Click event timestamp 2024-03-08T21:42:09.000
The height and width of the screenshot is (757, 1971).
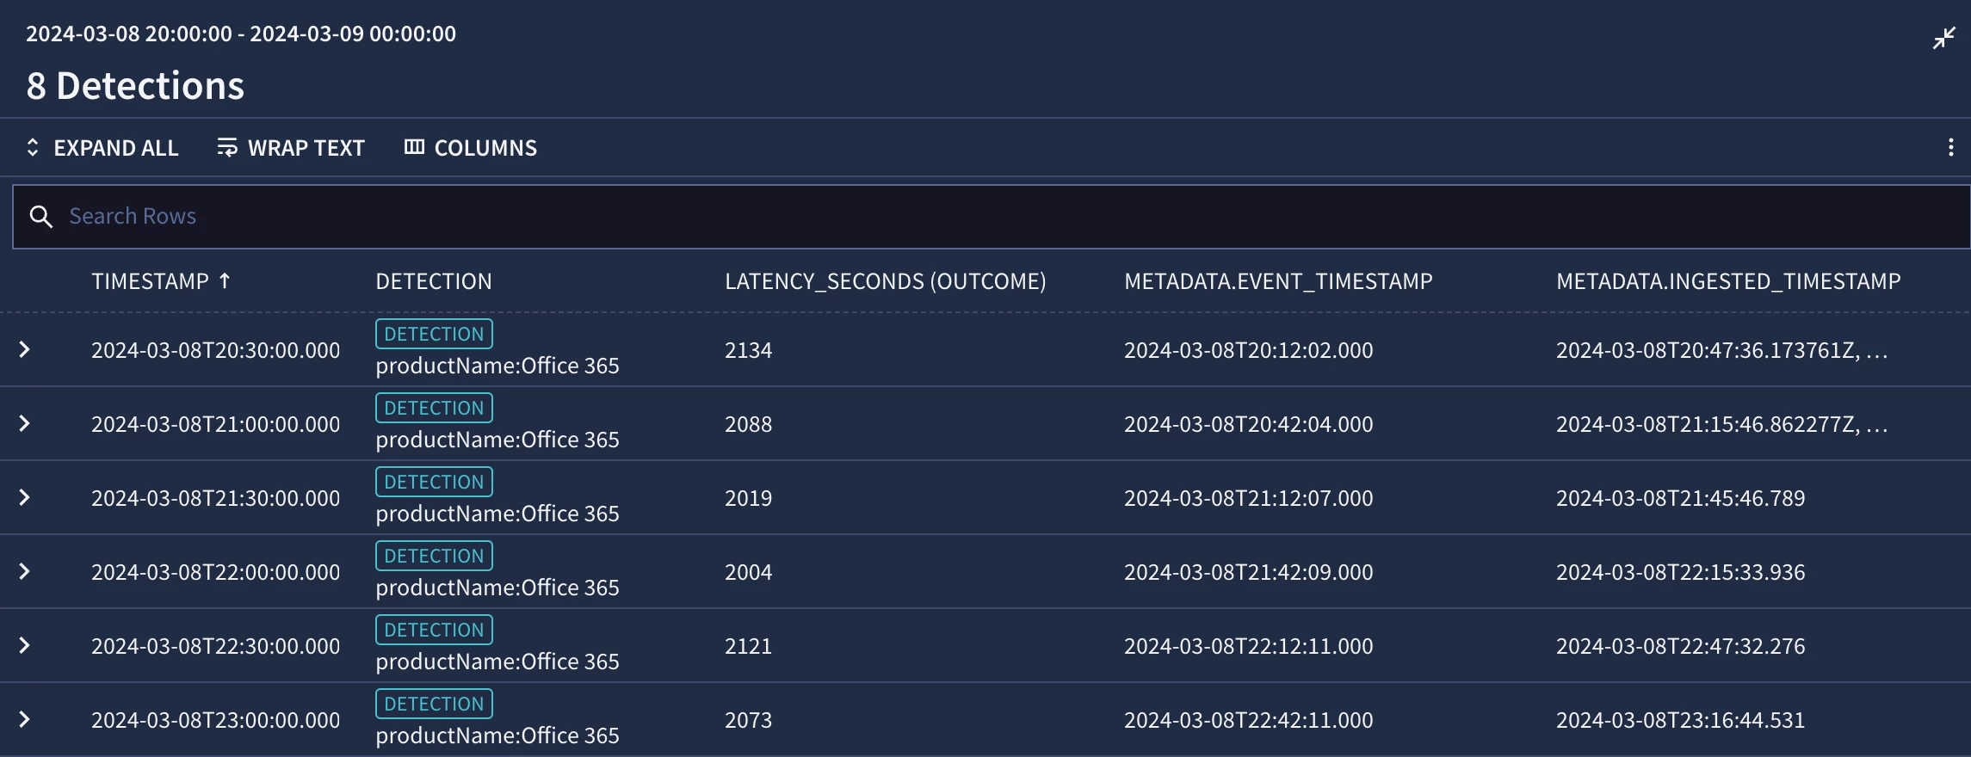coord(1248,572)
